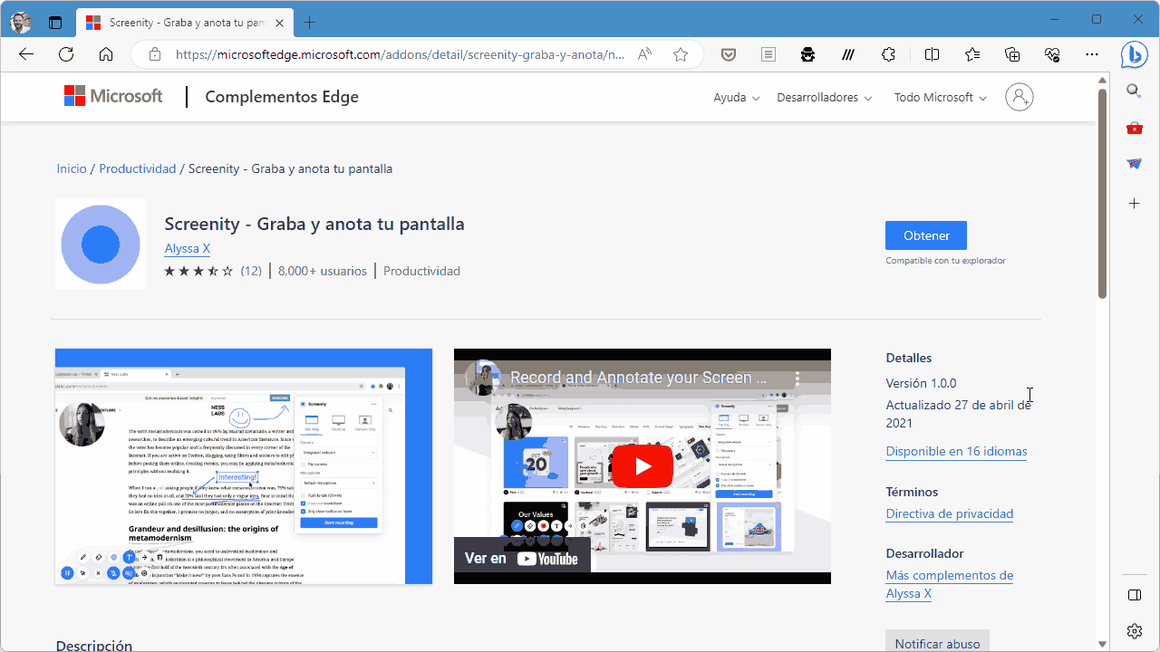Open the tab actions menu icon
1160x652 pixels.
(x=55, y=22)
